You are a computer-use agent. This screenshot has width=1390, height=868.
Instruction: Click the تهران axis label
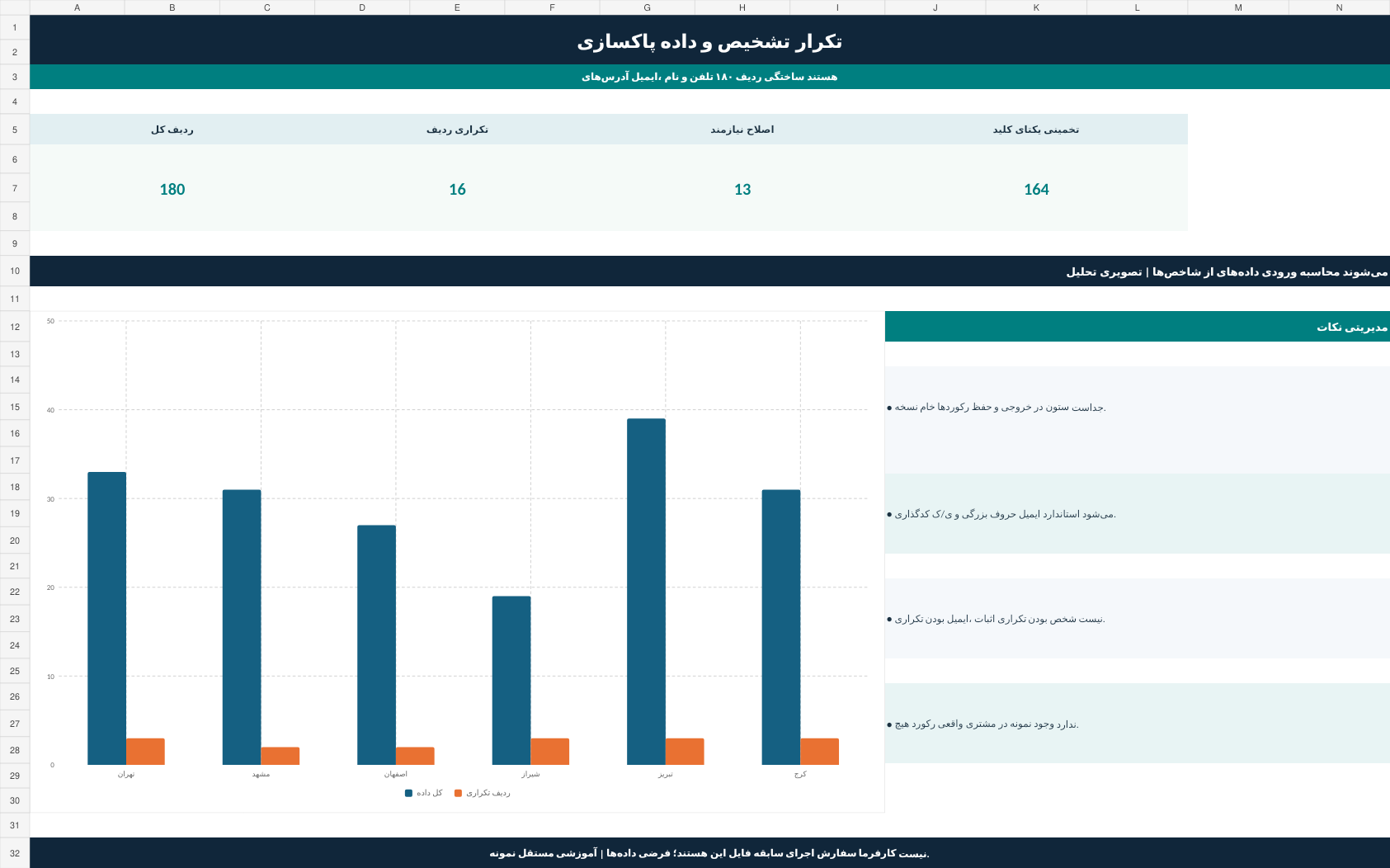click(x=126, y=774)
